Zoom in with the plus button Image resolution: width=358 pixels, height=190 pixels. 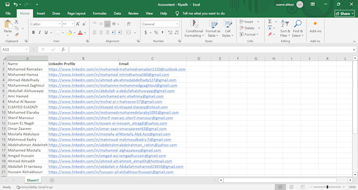344,187
